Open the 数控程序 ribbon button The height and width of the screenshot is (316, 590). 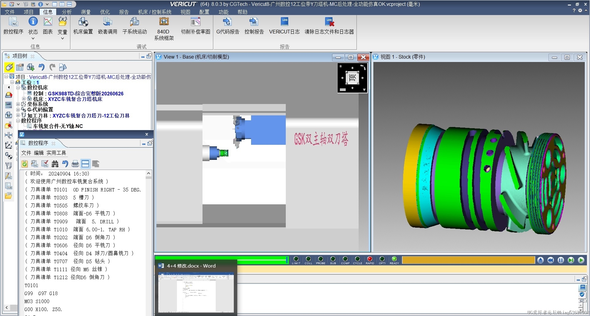click(13, 26)
